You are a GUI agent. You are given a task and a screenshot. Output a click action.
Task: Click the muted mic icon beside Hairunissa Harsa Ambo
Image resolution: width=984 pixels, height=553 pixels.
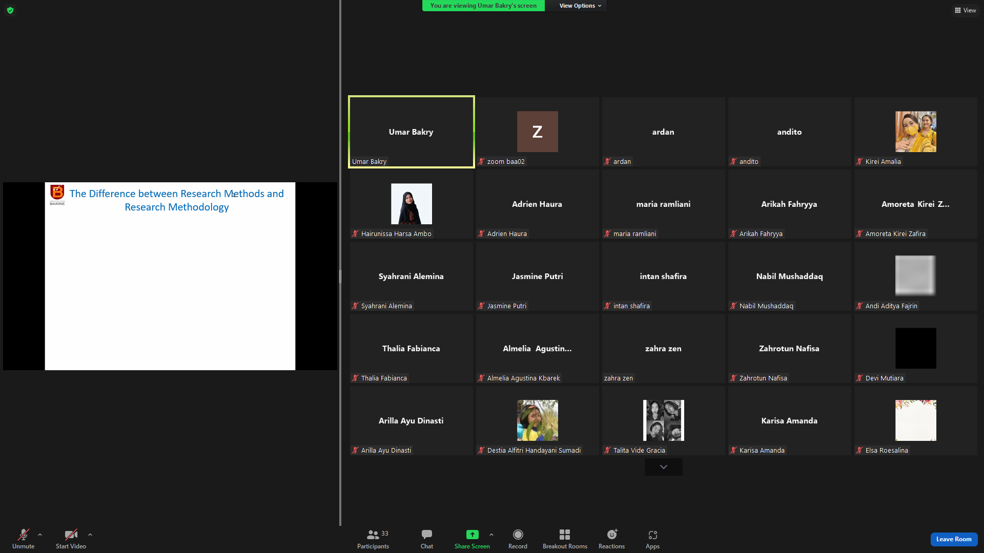tap(355, 234)
